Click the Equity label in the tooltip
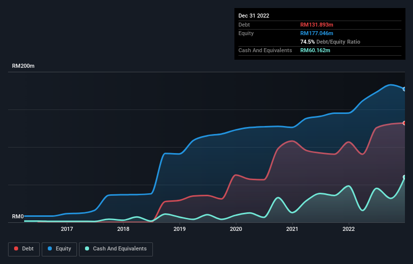This screenshot has height=264, width=413. click(246, 33)
